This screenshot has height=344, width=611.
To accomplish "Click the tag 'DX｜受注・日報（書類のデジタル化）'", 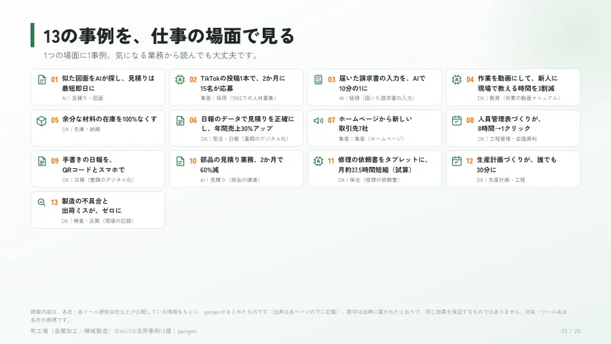I will point(244,138).
